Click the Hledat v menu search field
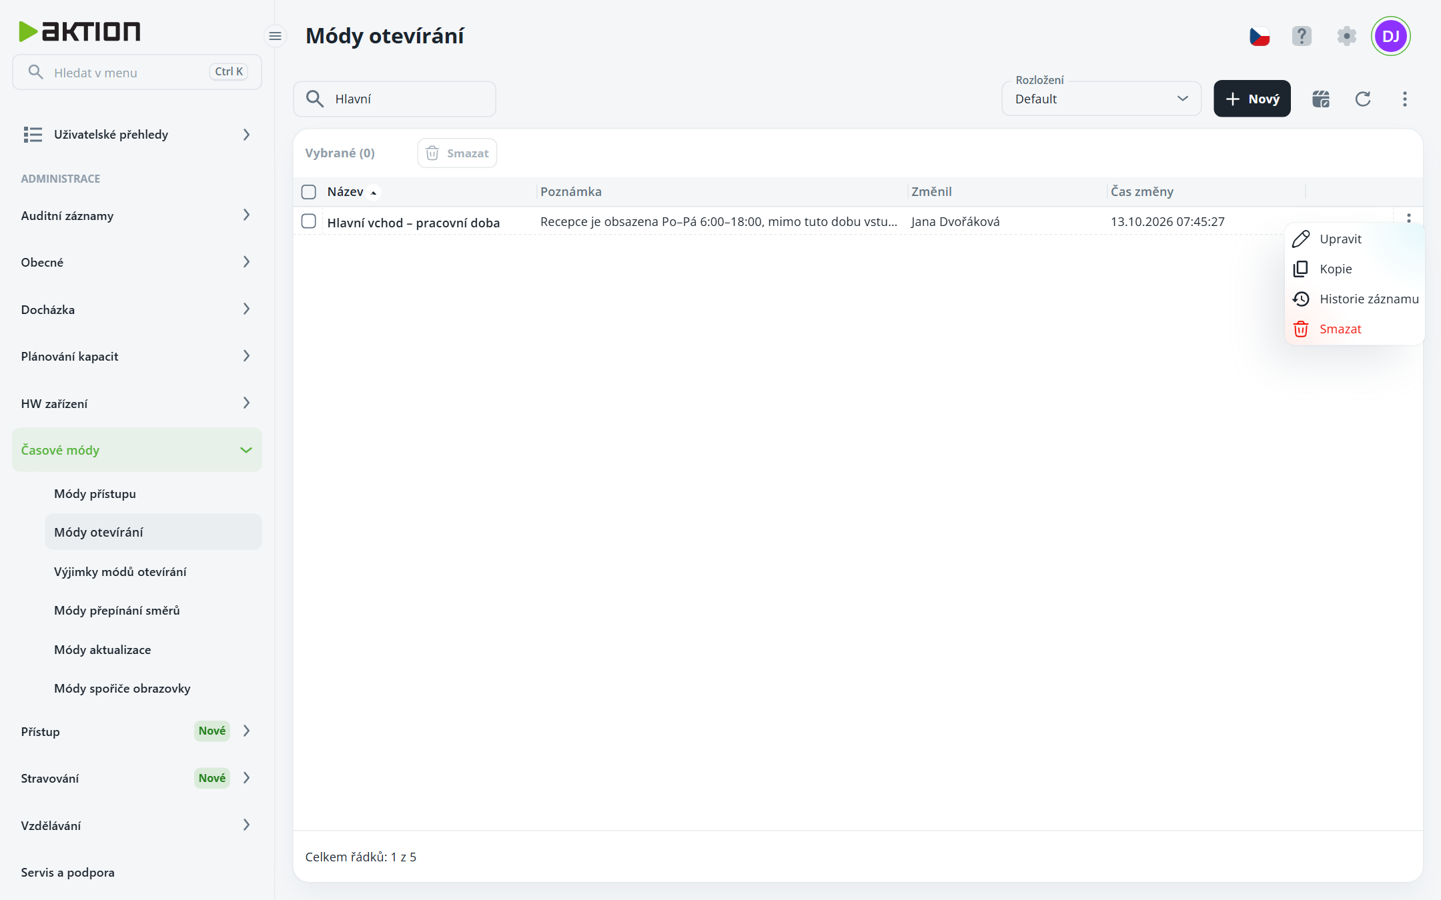This screenshot has width=1441, height=900. pyautogui.click(x=137, y=72)
